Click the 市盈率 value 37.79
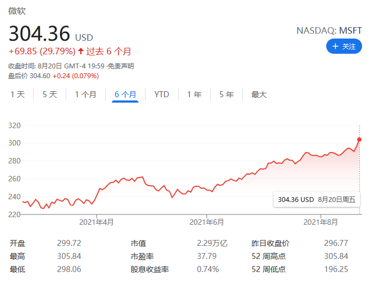The image size is (374, 291). 207,256
